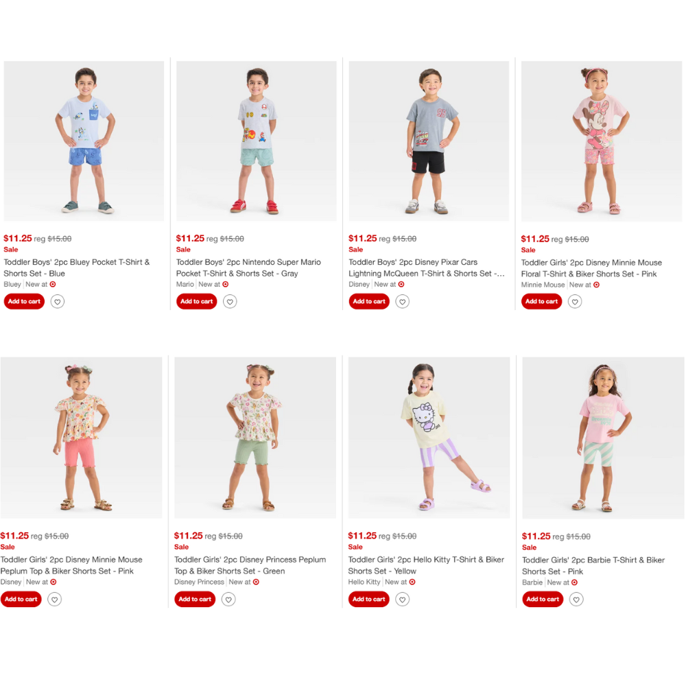Open the Hello Kitty brand link

click(x=364, y=582)
